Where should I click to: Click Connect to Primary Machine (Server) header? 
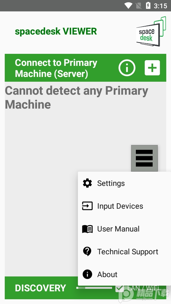(56, 68)
